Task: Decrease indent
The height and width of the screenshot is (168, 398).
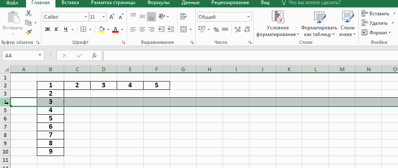Action: tap(162, 29)
